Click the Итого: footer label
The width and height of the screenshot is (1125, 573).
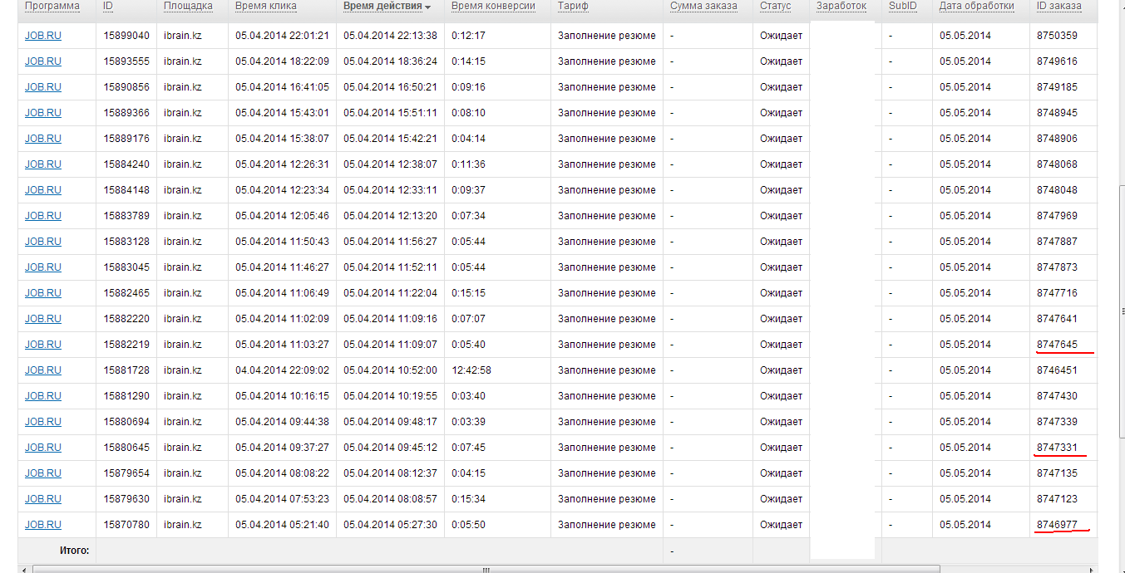(x=74, y=551)
